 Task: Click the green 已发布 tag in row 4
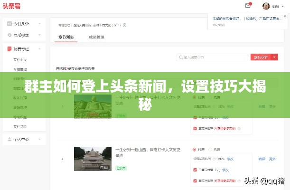(x=121, y=168)
